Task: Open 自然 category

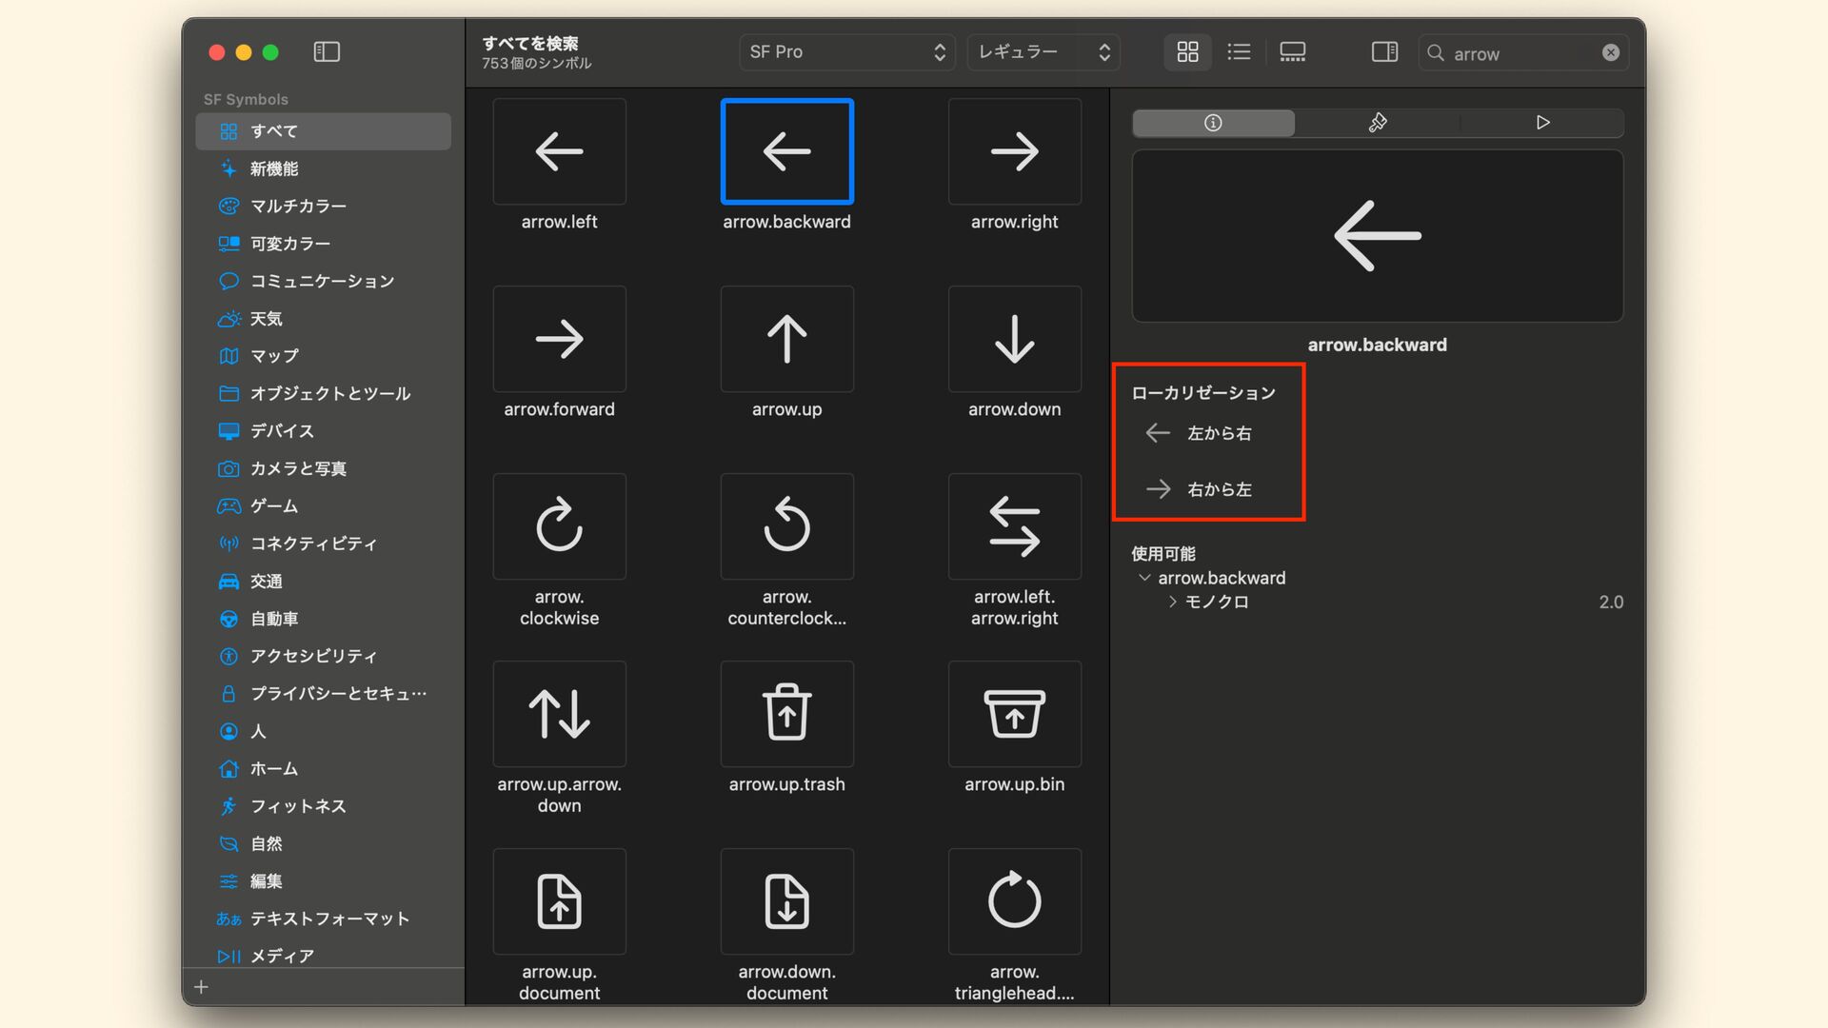Action: pos(323,843)
